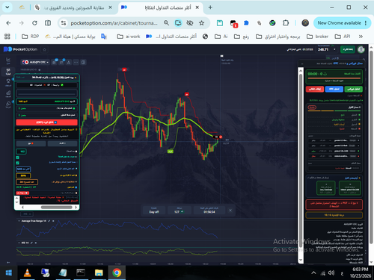Click the teal save extension icon in Chrome toolbar

[x=220, y=23]
